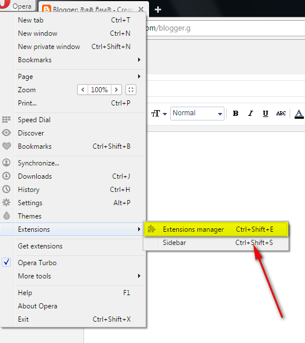Click the Themes droplet icon
305x343 pixels.
(x=6, y=216)
